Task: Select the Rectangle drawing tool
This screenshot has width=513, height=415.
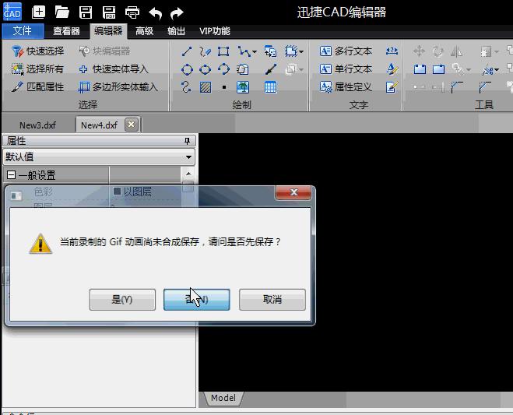Action: tap(223, 51)
